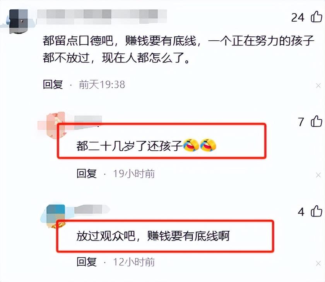Click 回复 next to 19小时前
Screen dimensions: 325x282
click(x=87, y=174)
